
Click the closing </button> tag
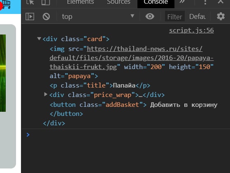pos(66,114)
